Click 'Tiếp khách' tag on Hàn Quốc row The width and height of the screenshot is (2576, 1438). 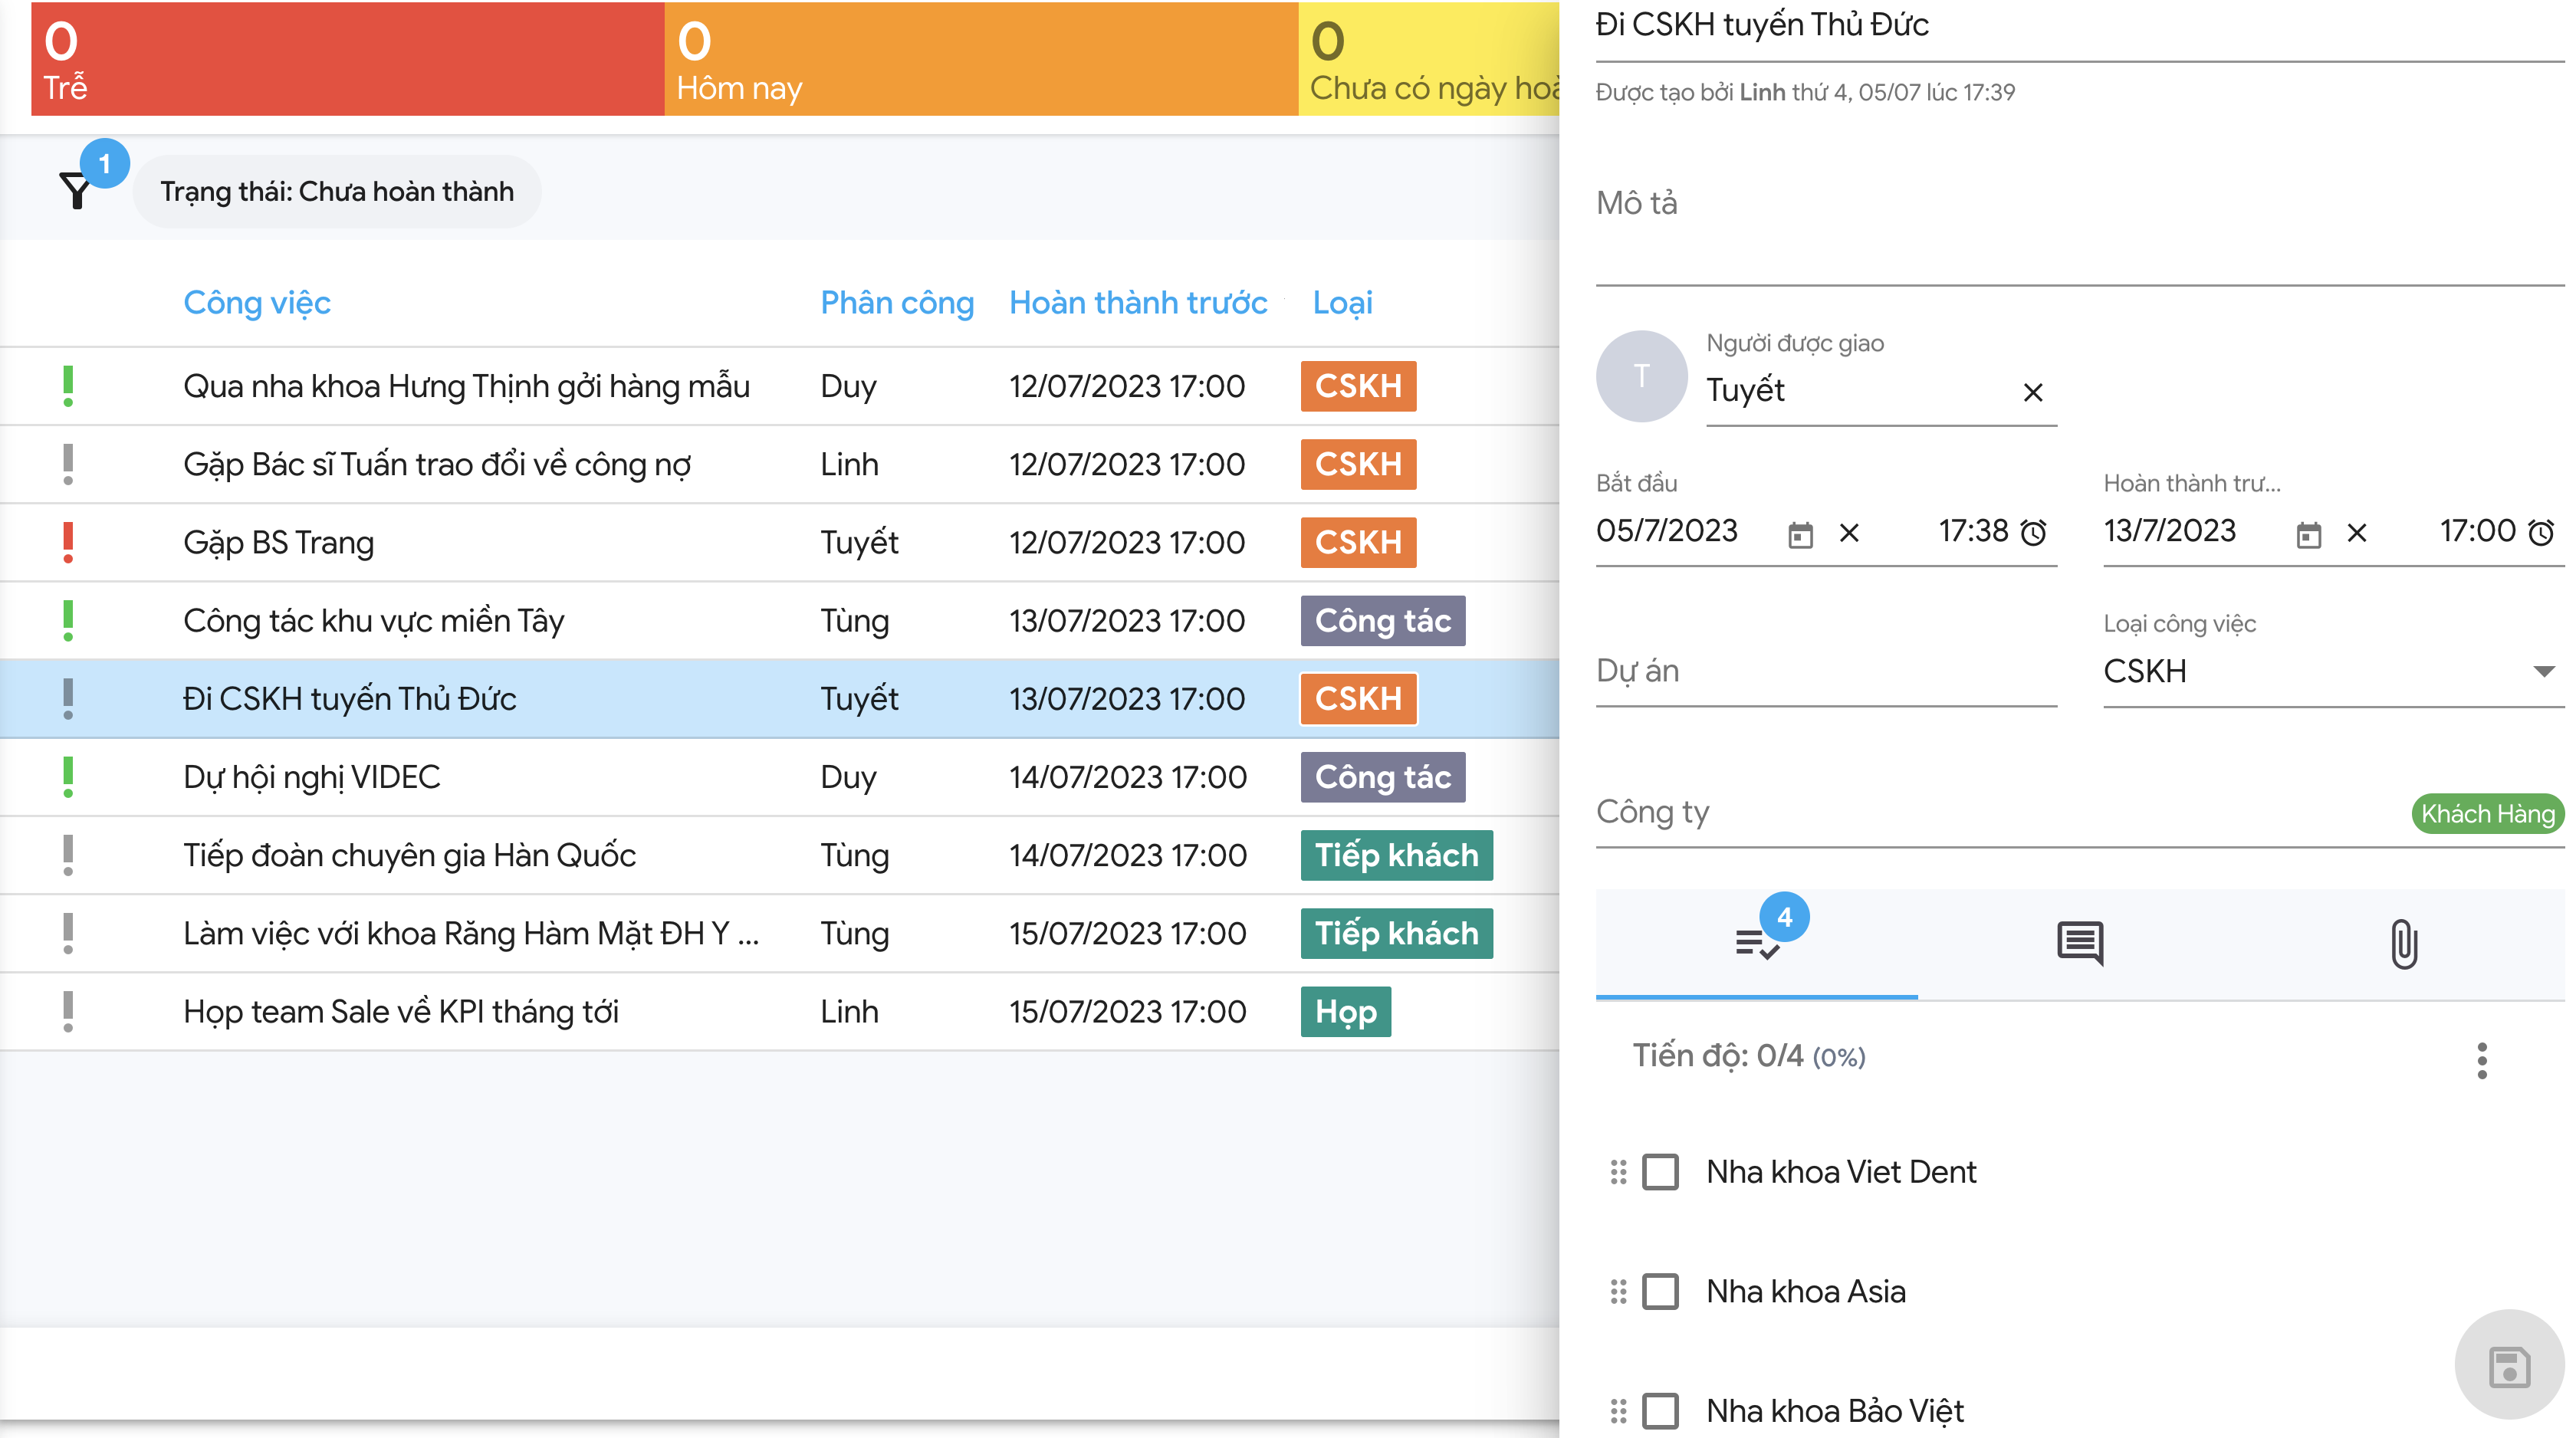pyautogui.click(x=1396, y=855)
